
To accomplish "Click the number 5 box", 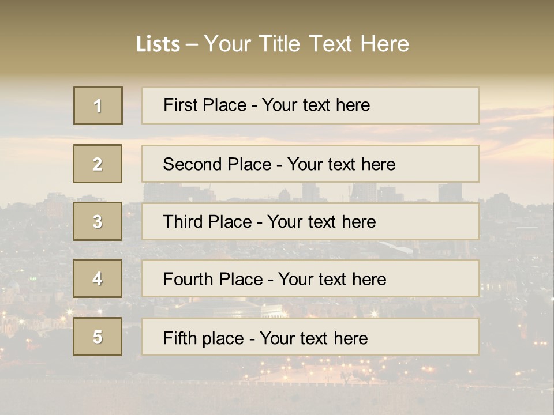I will 98,337.
